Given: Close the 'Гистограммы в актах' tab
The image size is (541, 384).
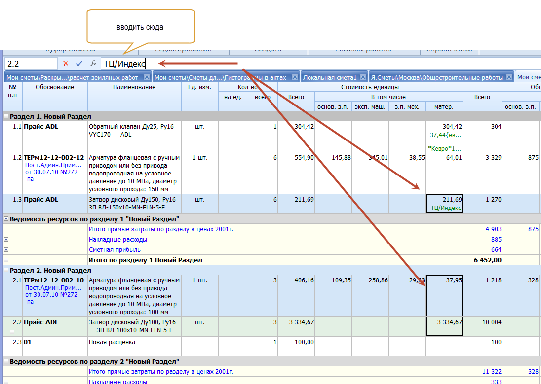Looking at the screenshot, I should click(295, 77).
